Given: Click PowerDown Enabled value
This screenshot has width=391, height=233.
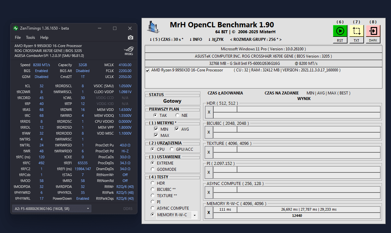Looking at the screenshot, I should click(82, 198).
